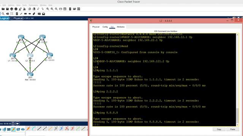The width and height of the screenshot is (243, 136).
Task: Click the 'ping 1.1.1.1' command line
Action: tap(106, 71)
